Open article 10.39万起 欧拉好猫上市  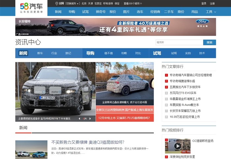[185, 117]
